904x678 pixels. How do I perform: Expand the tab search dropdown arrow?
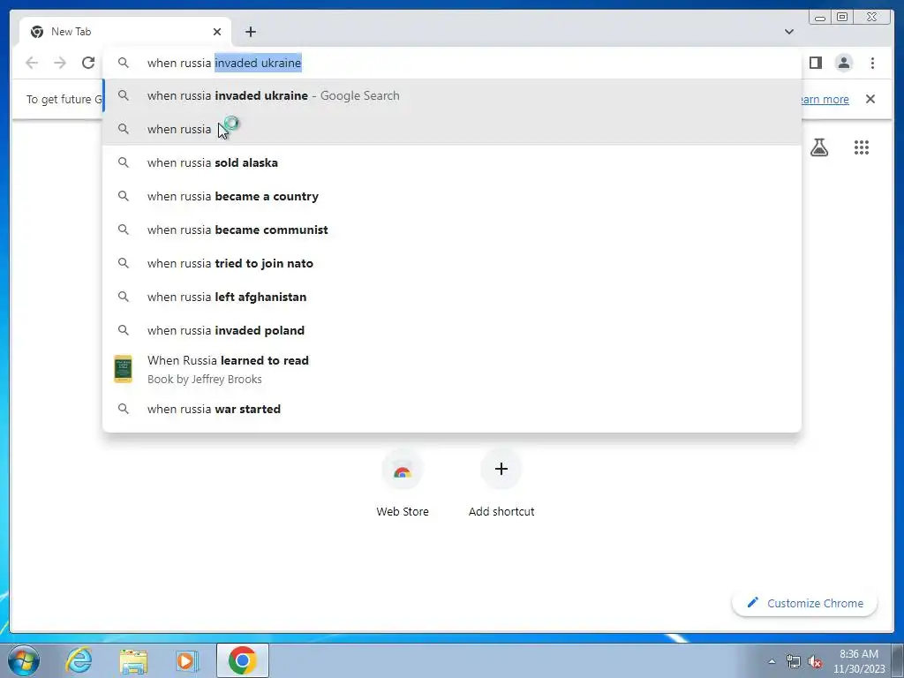(788, 32)
